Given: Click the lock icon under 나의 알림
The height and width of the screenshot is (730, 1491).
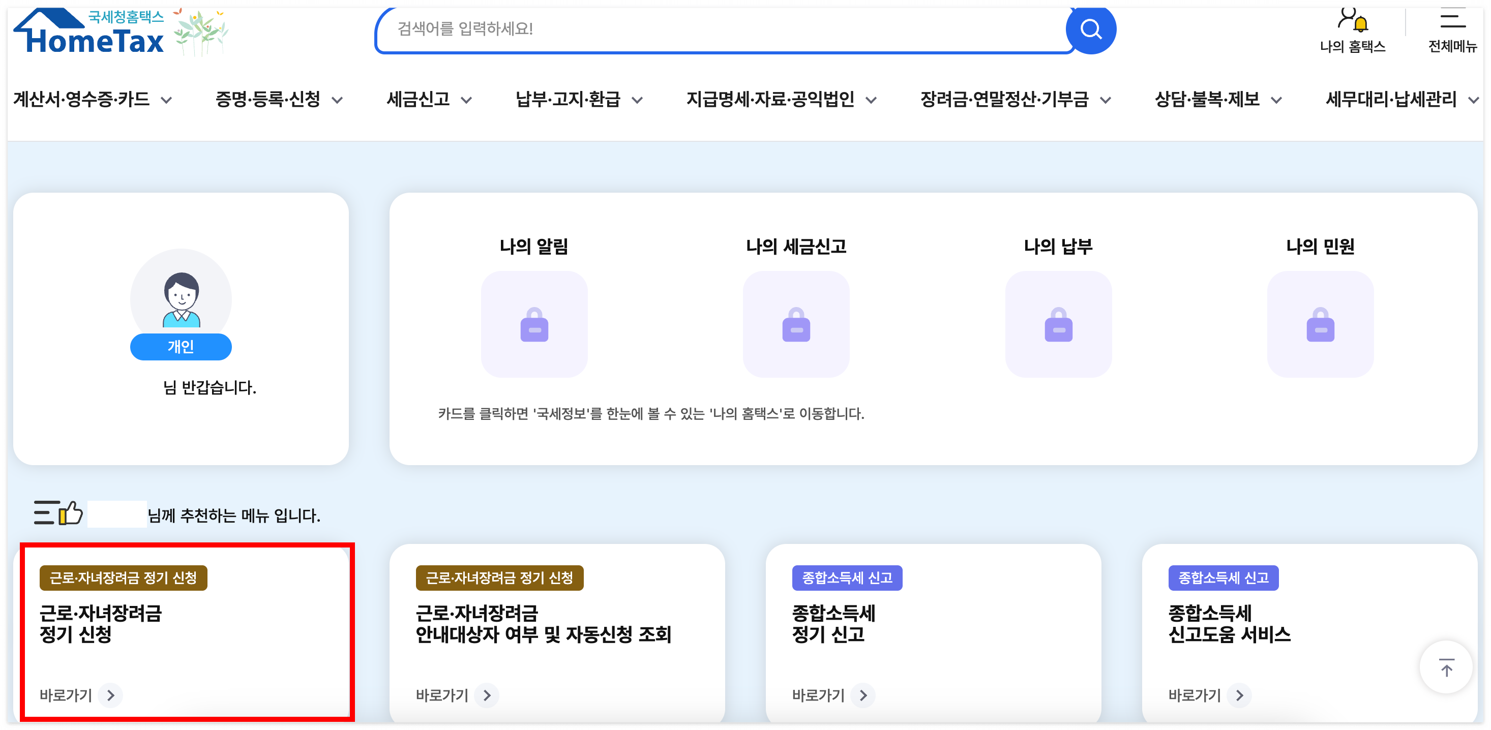Looking at the screenshot, I should (533, 324).
